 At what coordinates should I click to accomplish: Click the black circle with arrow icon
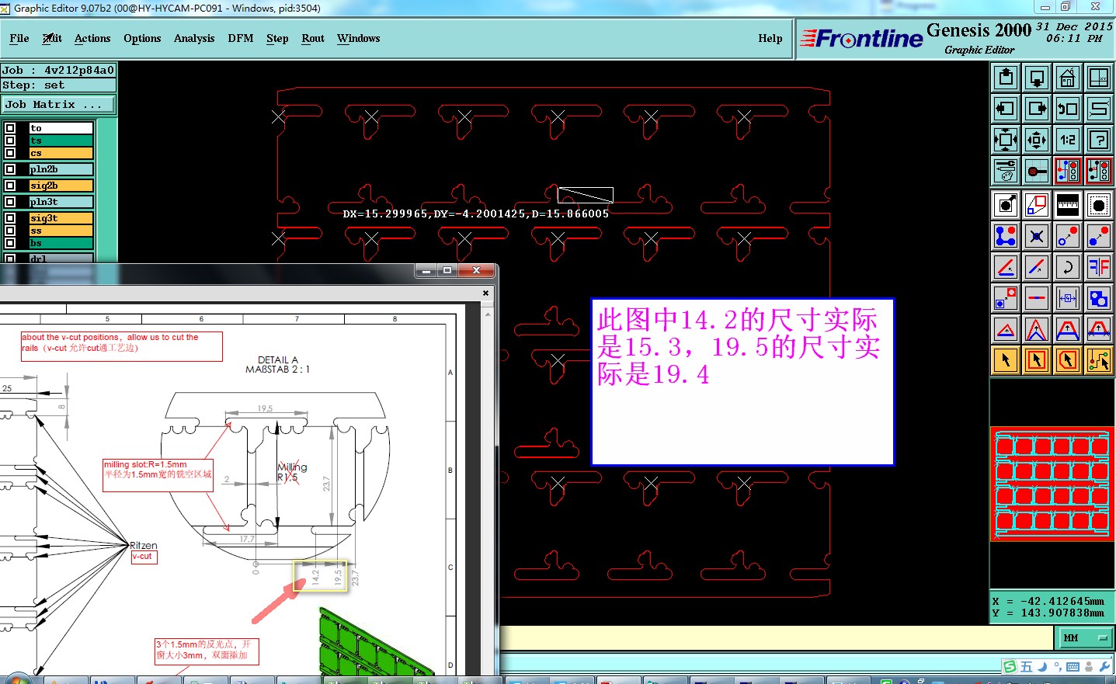(x=1006, y=205)
